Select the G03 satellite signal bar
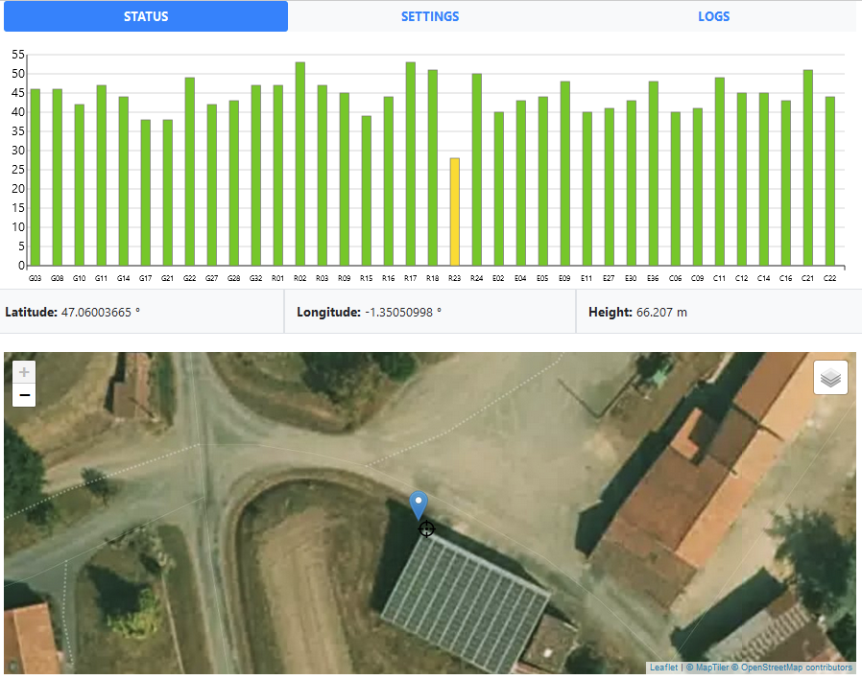Image resolution: width=862 pixels, height=680 pixels. click(36, 177)
